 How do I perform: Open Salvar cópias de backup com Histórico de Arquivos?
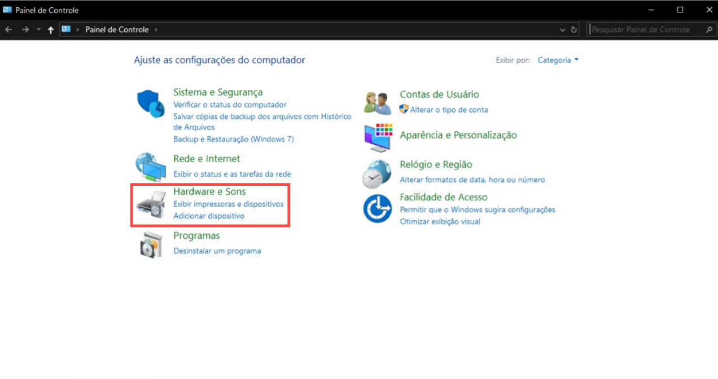tap(262, 122)
